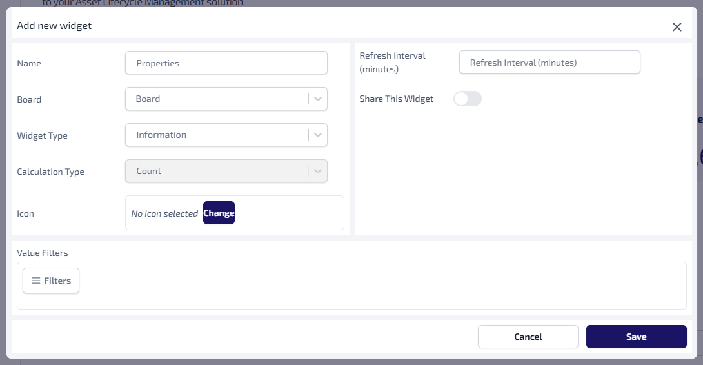Click the 'Share This Widget' label

(396, 99)
